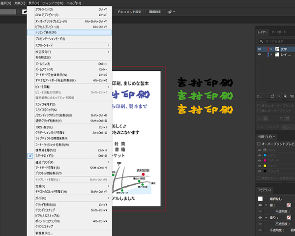Choose グリッドを表示(G) menu item
The width and height of the screenshot is (295, 236).
click(x=69, y=205)
